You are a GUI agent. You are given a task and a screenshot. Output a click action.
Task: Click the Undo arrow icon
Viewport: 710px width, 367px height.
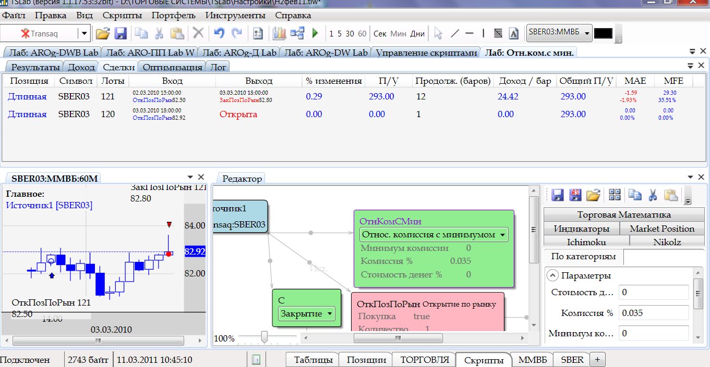[x=219, y=33]
